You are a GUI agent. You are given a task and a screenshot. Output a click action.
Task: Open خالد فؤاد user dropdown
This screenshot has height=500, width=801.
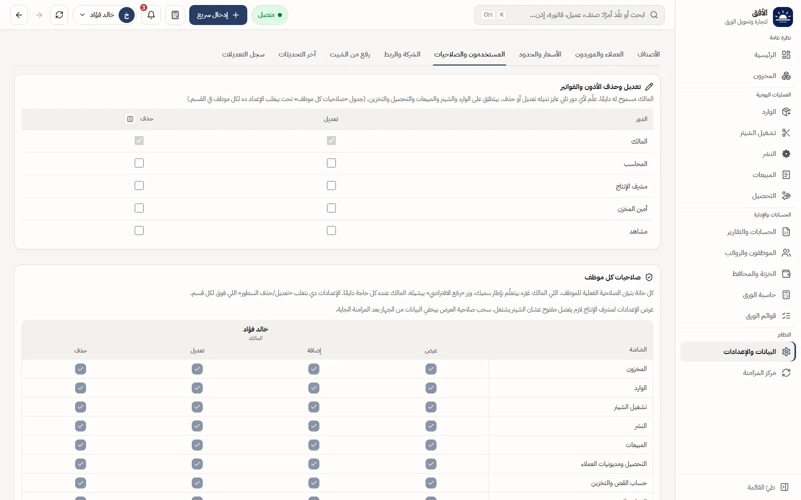click(x=105, y=15)
